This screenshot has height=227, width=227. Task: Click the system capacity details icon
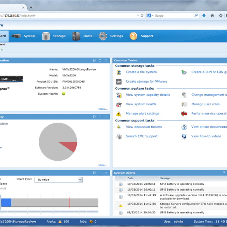119,95
